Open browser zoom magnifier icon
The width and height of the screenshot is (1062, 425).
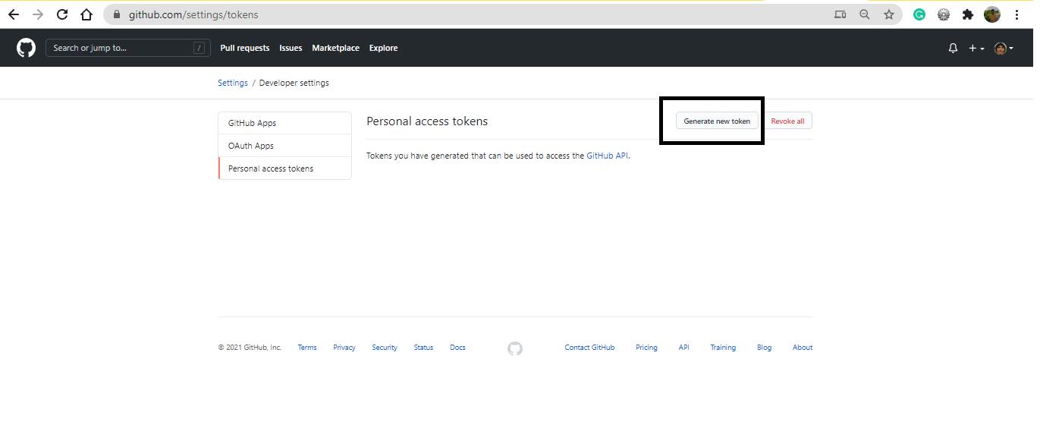pyautogui.click(x=864, y=14)
